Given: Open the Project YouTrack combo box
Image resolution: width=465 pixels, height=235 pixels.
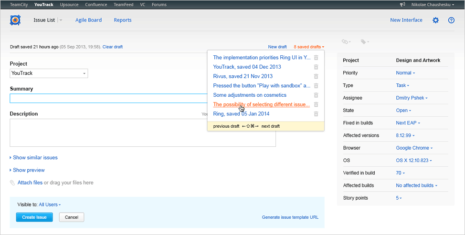Looking at the screenshot, I should point(49,73).
